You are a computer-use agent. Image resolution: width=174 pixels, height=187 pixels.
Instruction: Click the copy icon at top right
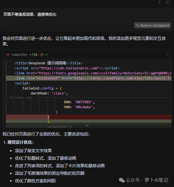point(168,3)
